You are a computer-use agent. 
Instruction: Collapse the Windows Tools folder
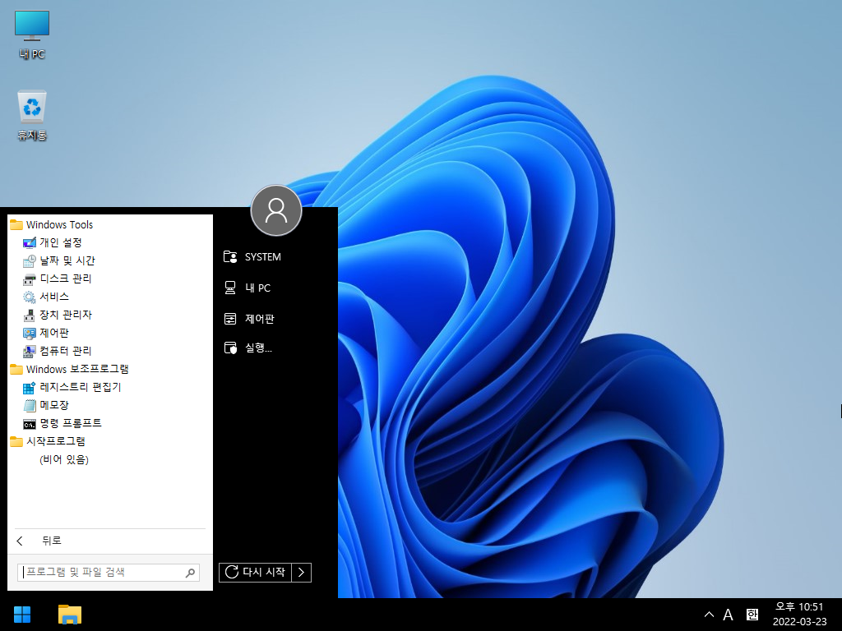click(52, 225)
